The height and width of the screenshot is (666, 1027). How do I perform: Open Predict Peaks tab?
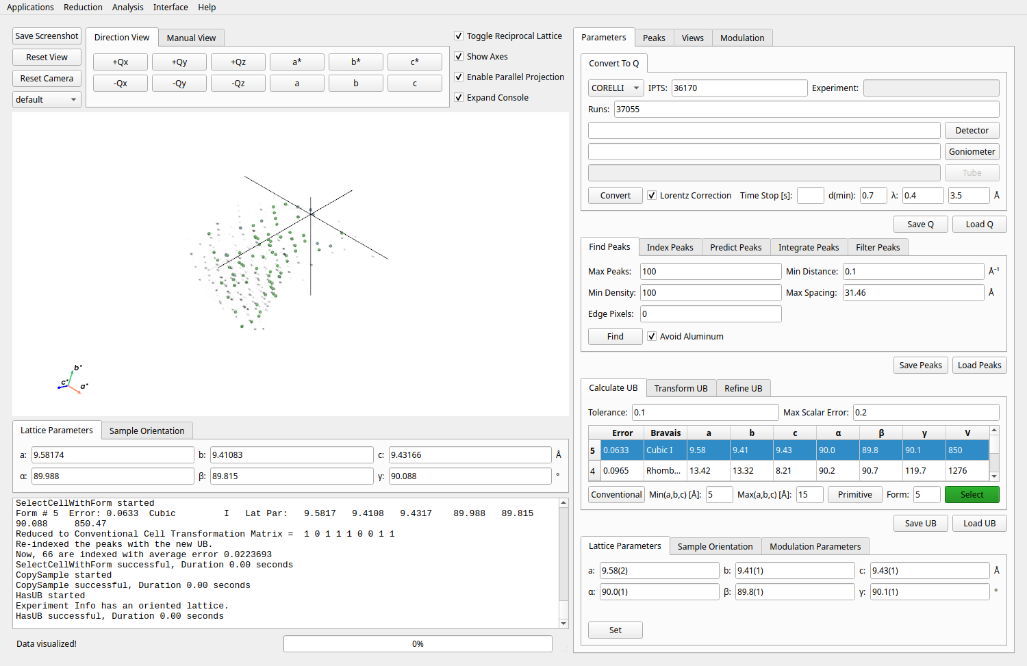point(736,247)
